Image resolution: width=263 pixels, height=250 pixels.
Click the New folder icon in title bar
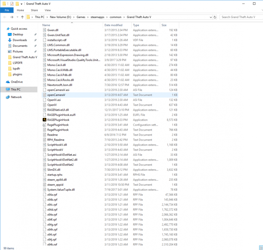(x=17, y=4)
